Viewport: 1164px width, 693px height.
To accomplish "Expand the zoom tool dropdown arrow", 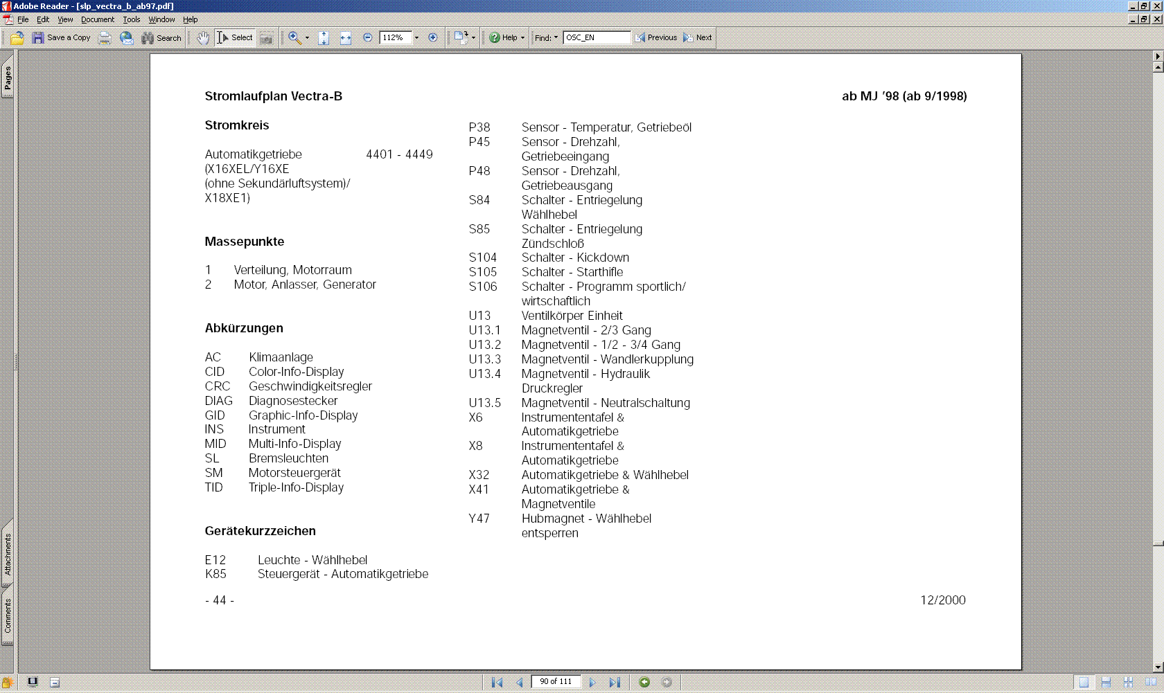I will point(307,38).
